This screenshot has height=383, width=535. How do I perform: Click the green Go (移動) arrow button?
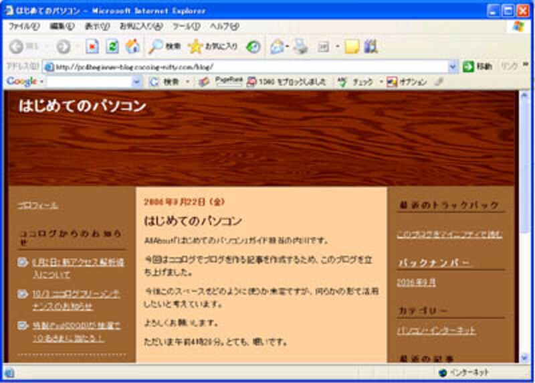pos(477,66)
